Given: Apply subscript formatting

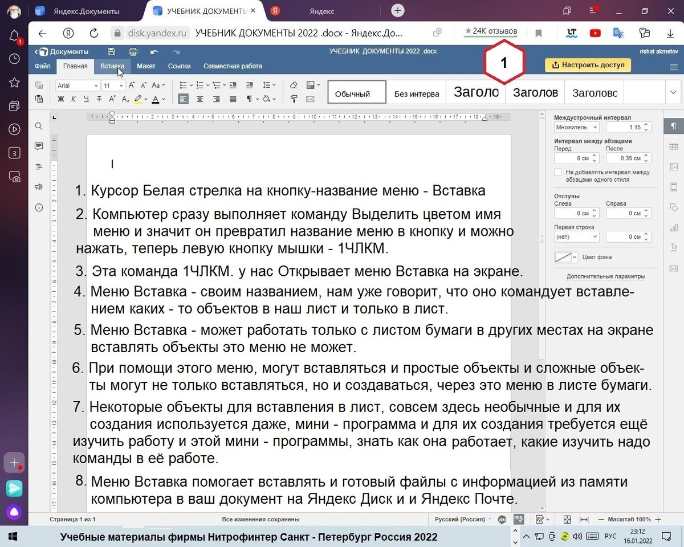Looking at the screenshot, I should click(124, 99).
